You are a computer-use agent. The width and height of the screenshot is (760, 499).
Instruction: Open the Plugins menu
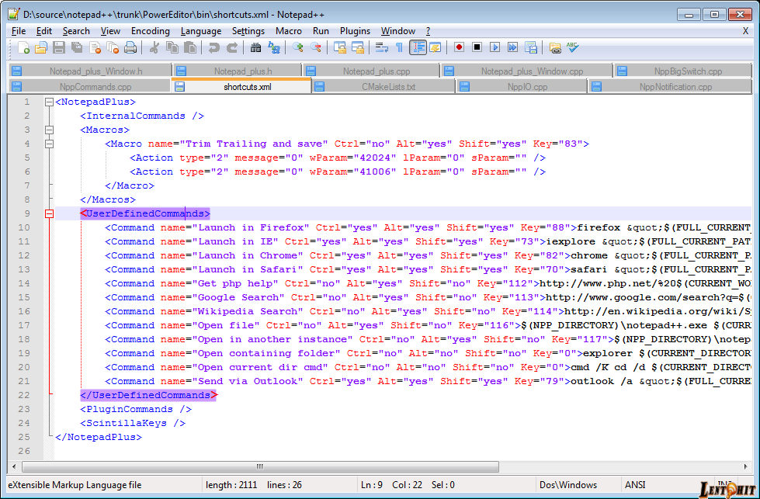coord(355,31)
